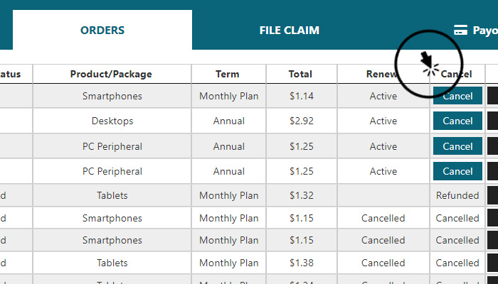This screenshot has height=284, width=498.
Task: Open the ORDERS tab
Action: [102, 30]
